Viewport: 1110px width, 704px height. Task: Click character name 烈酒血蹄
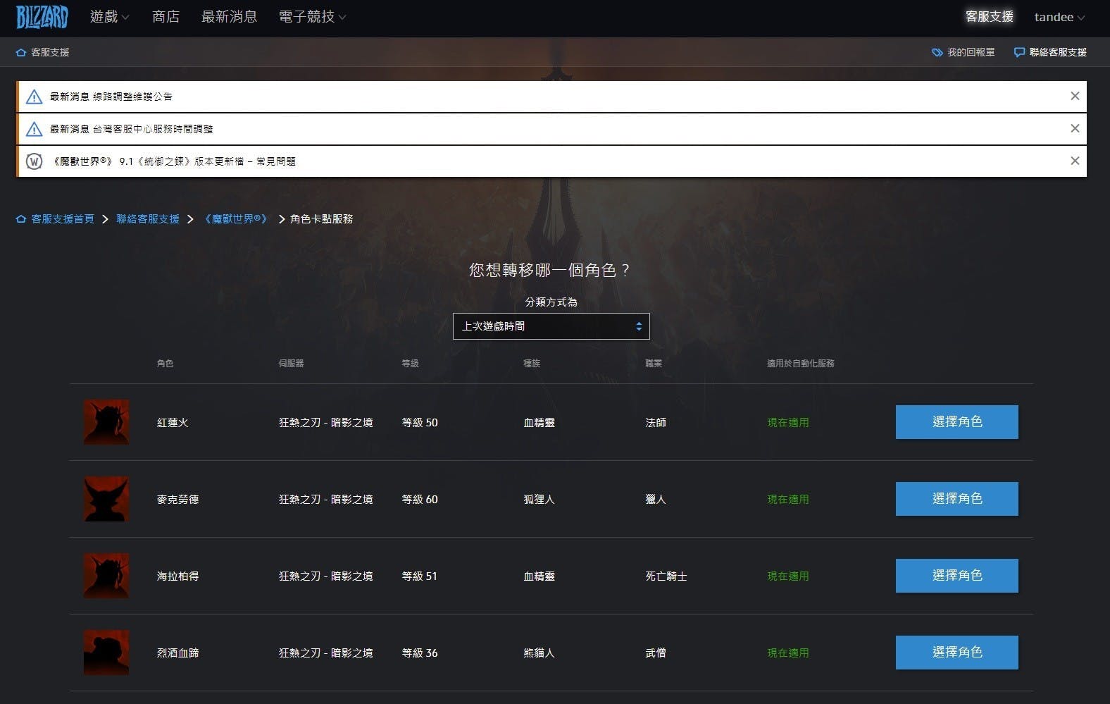[177, 653]
